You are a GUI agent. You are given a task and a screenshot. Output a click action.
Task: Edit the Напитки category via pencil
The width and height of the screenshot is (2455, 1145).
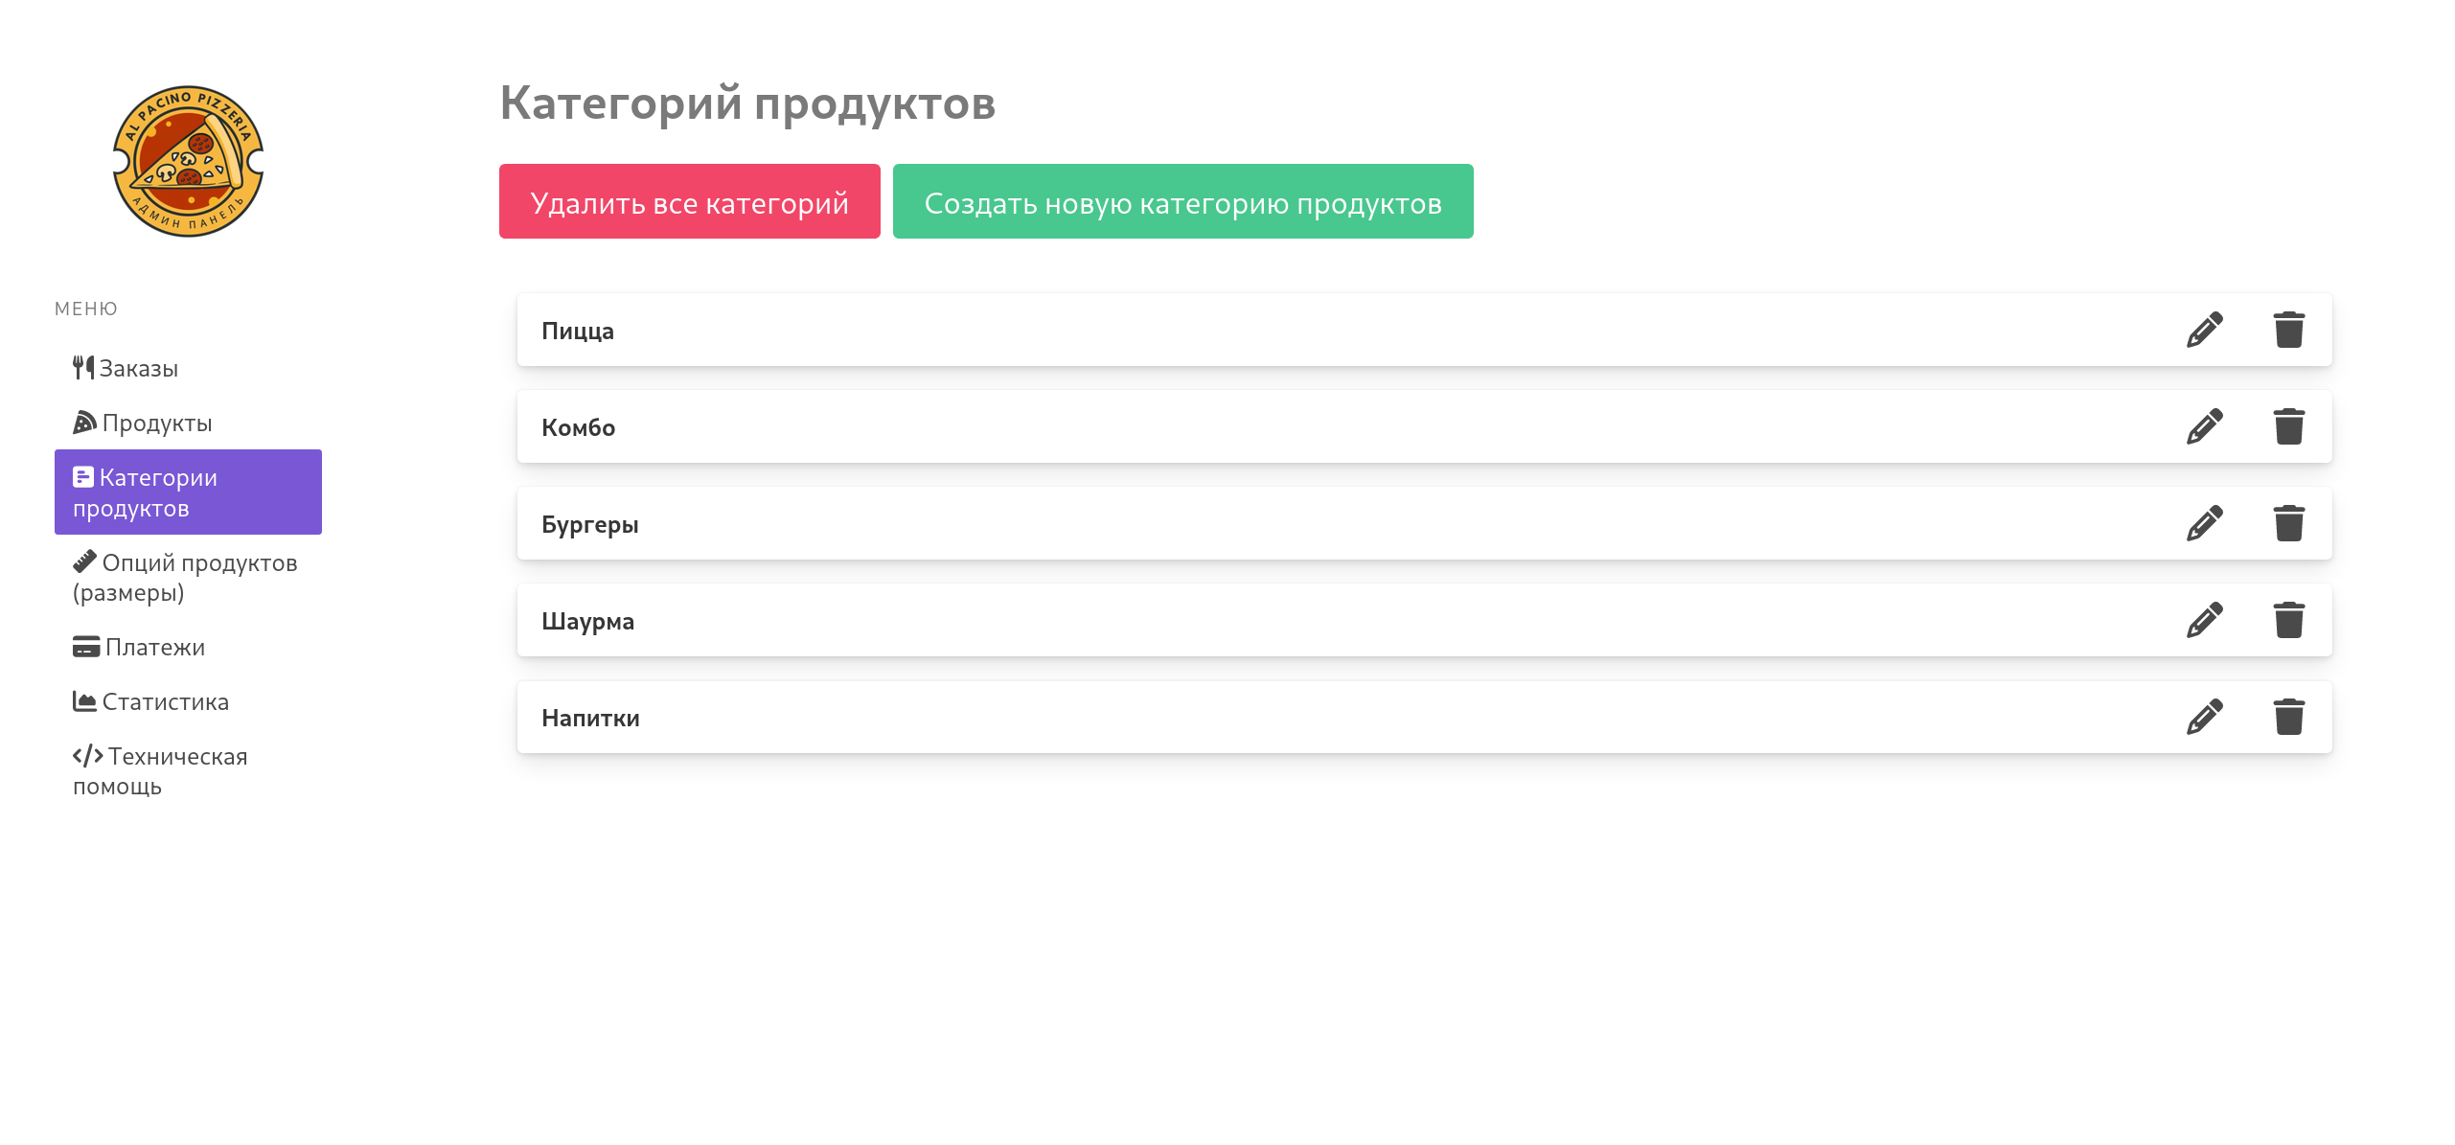tap(2204, 717)
